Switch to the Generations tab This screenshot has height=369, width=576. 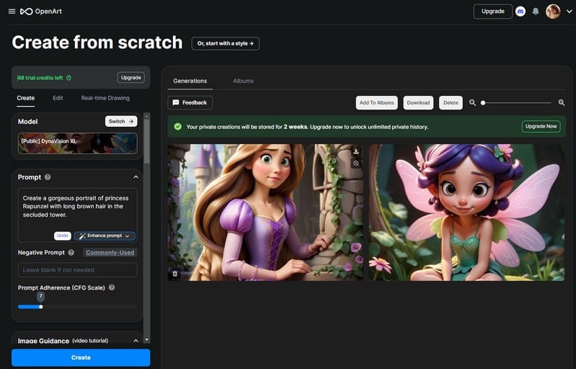point(190,81)
